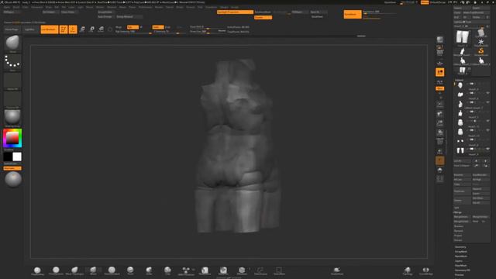This screenshot has width=496, height=279.
Task: Click the brown highlighted right-shelf icon
Action: coord(439,160)
